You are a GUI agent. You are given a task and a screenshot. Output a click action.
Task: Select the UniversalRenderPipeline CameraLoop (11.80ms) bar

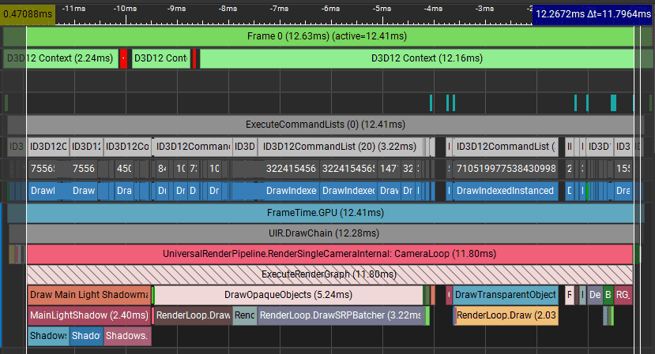[x=330, y=254]
